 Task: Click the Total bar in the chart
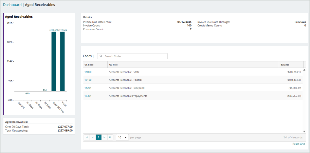62,62
